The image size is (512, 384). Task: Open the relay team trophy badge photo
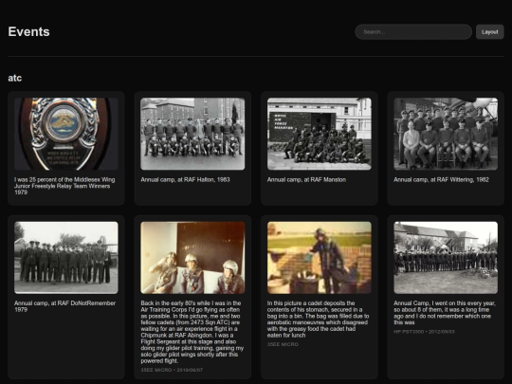coord(66,134)
